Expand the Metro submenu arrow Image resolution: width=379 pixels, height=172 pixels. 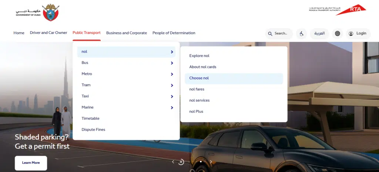coord(172,74)
